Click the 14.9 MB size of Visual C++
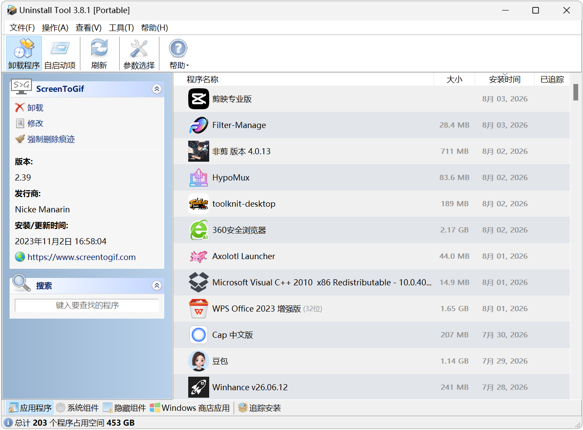Image resolution: width=583 pixels, height=430 pixels. tap(455, 283)
